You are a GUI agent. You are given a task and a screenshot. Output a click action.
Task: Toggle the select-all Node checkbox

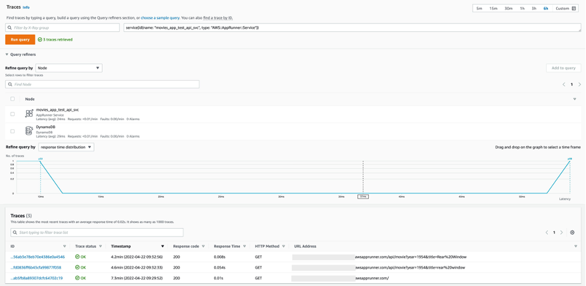[13, 99]
